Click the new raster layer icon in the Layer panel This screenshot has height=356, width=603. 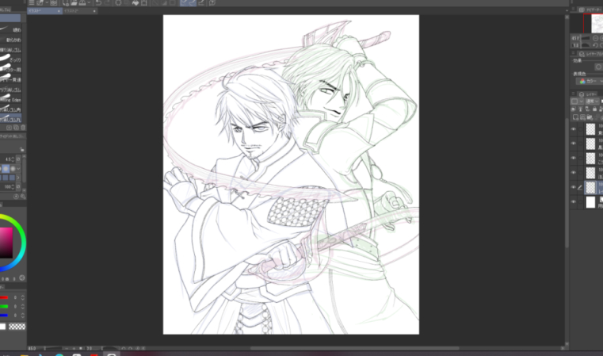click(x=576, y=117)
